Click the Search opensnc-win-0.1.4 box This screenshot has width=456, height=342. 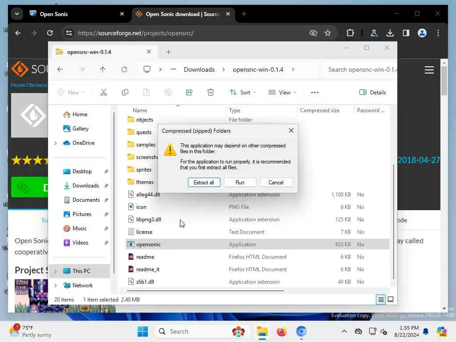(x=360, y=69)
